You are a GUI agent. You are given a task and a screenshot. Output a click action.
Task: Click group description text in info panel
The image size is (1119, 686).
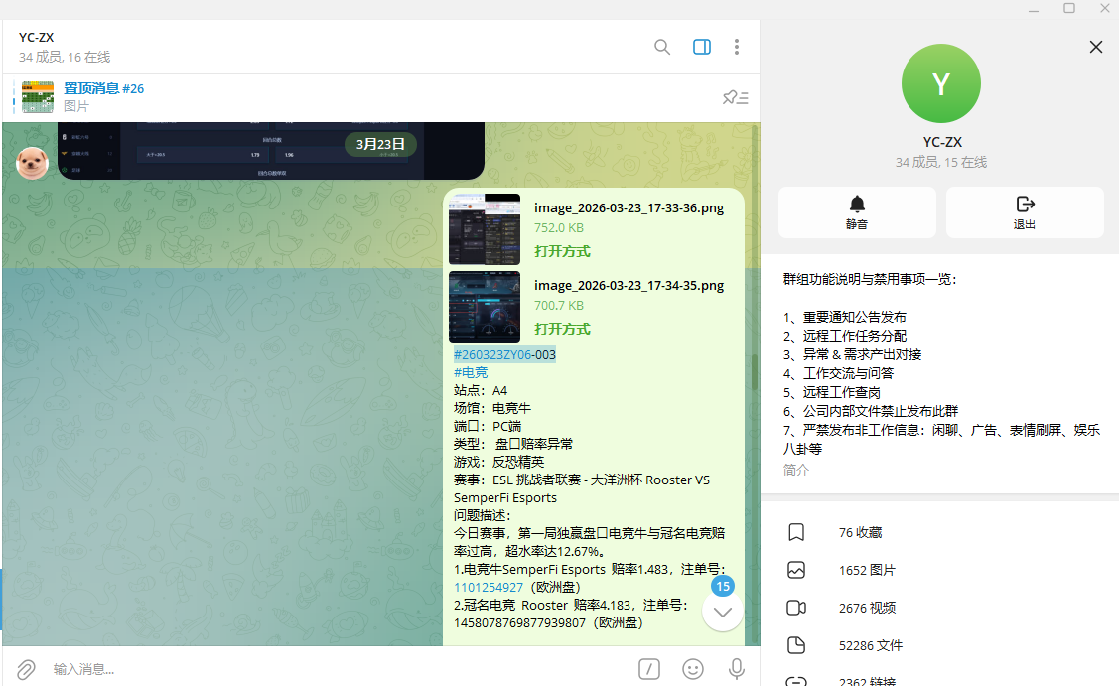coord(940,364)
